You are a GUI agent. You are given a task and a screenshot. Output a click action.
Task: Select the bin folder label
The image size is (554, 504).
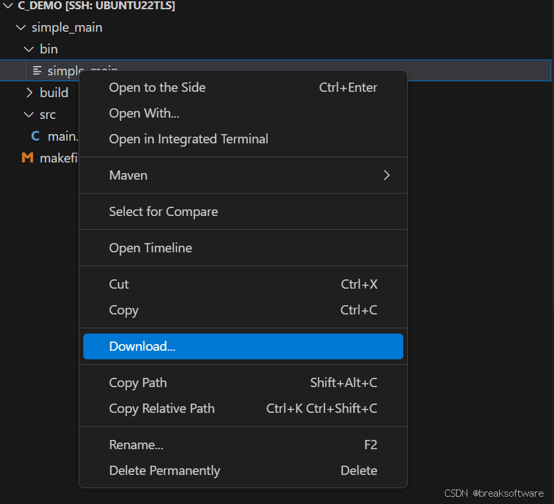pos(49,50)
